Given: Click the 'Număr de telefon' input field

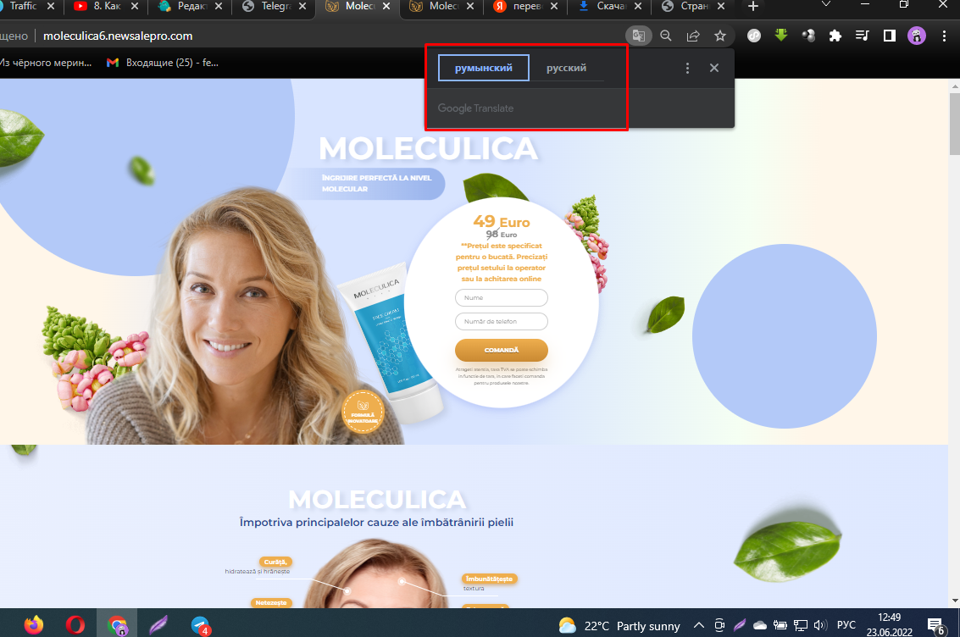Looking at the screenshot, I should (502, 321).
